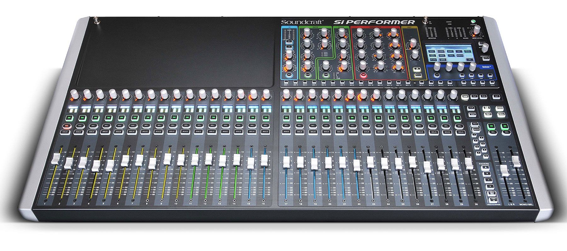Image resolution: width=567 pixels, height=251 pixels.
Task: Tap the channel 1 fader cap
Action: point(55,158)
